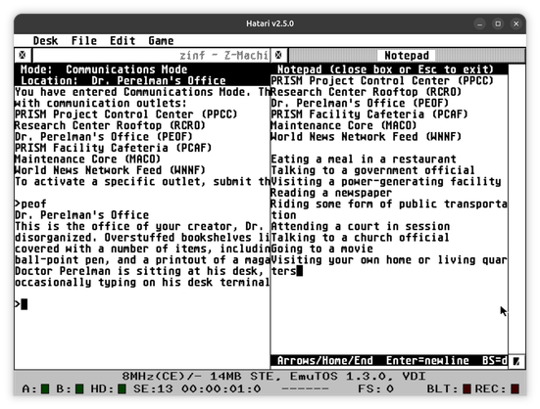Open the Game menu
Screen dimensions: 540x409
click(161, 40)
